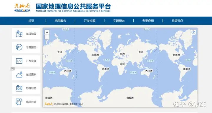The image size is (212, 113).
Task: Open the 开发资源 navigation menu item
Action: click(x=90, y=21)
